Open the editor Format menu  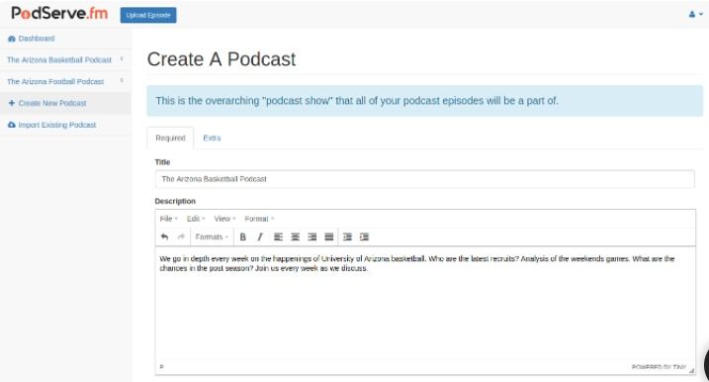259,219
